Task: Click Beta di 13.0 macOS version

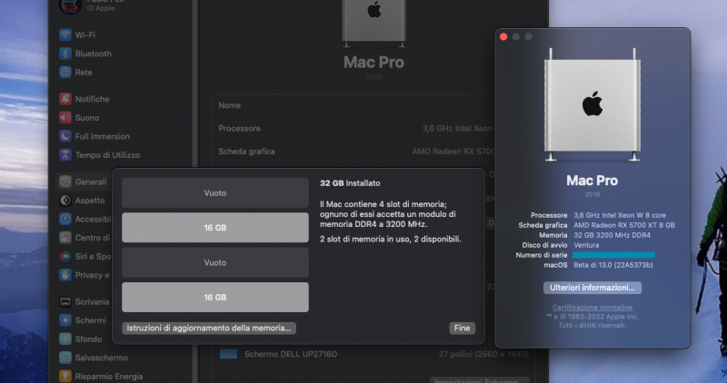Action: coord(612,265)
